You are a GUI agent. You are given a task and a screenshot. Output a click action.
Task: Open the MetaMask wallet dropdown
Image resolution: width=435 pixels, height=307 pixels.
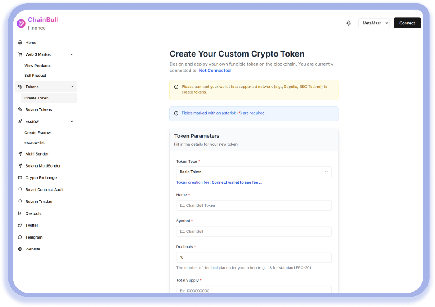(x=373, y=23)
